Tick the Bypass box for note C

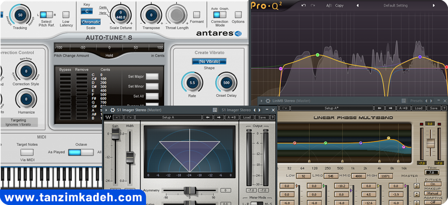66,74
